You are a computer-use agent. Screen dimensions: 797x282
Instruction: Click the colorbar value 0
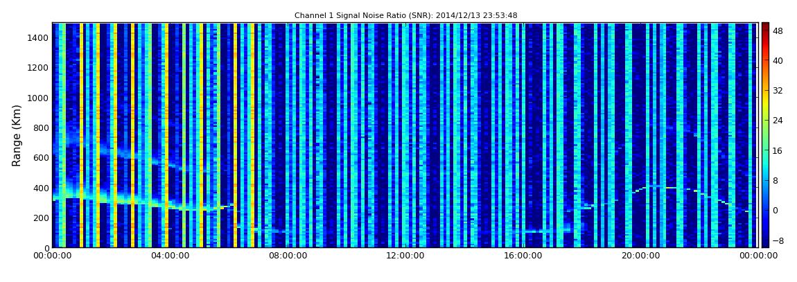point(775,210)
